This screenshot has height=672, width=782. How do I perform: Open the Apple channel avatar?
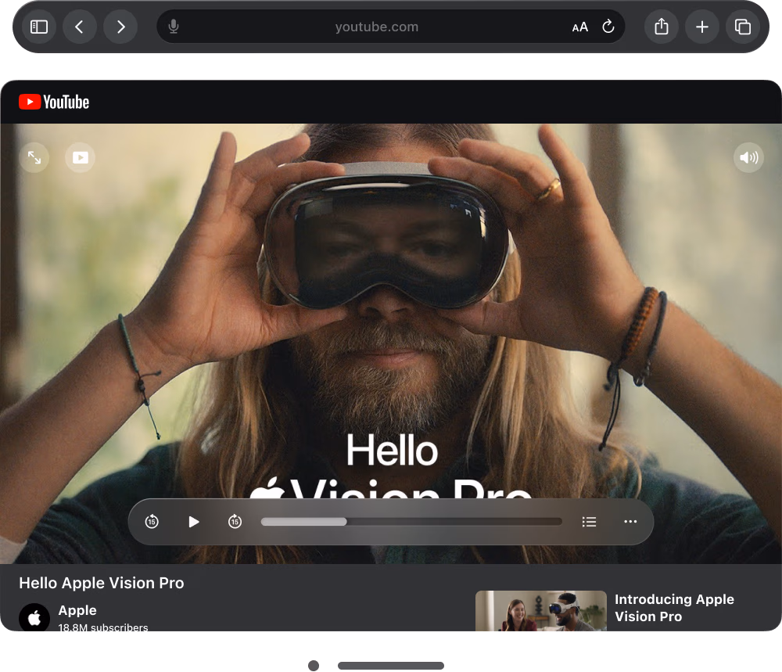(x=34, y=617)
